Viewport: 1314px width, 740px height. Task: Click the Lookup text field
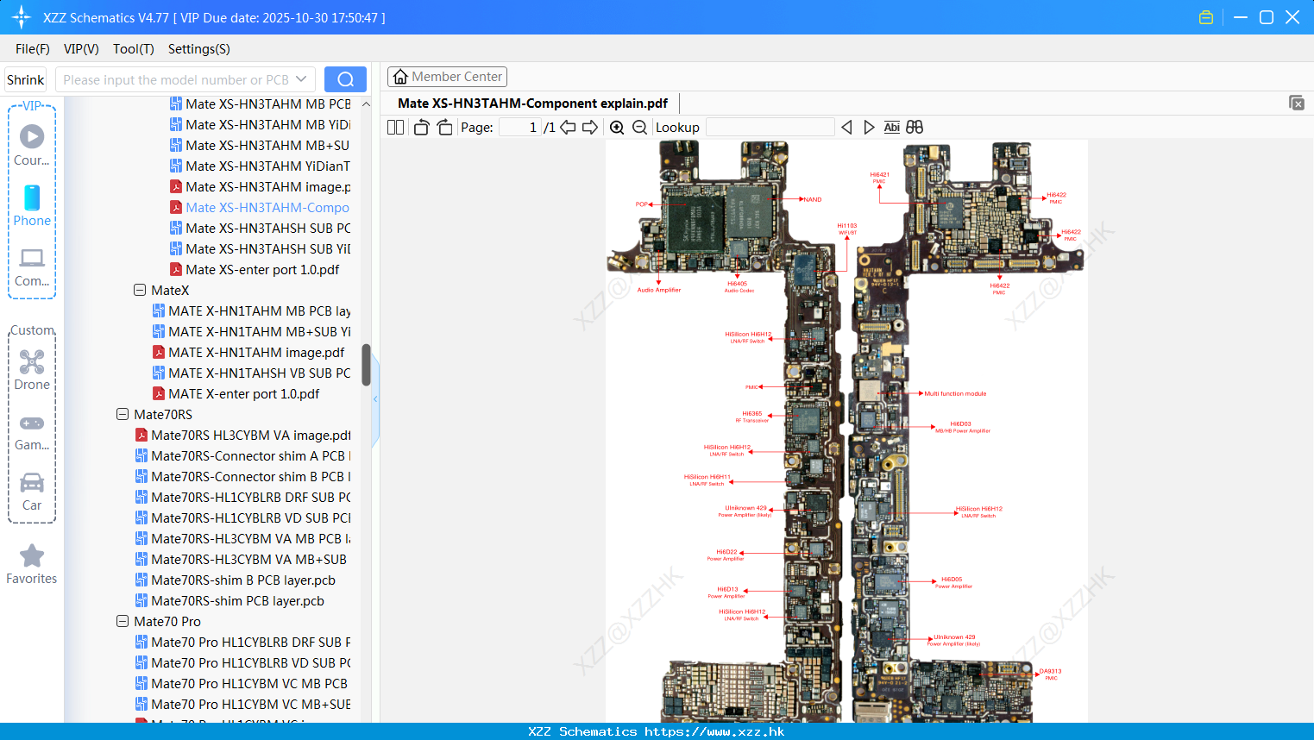[x=770, y=128]
